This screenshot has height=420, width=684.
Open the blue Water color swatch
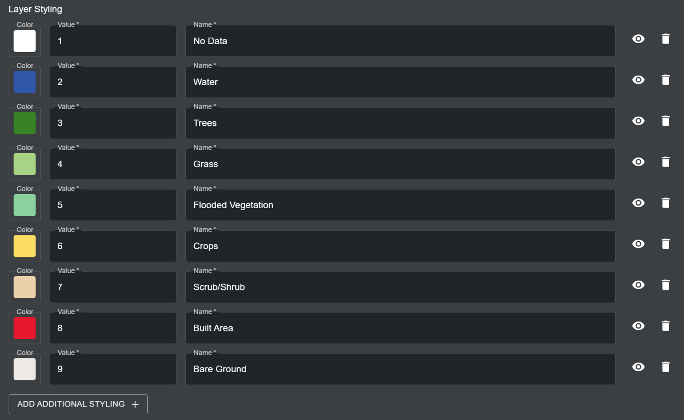click(x=25, y=82)
